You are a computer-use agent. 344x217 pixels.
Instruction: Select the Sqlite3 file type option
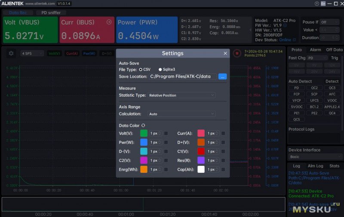[160, 69]
